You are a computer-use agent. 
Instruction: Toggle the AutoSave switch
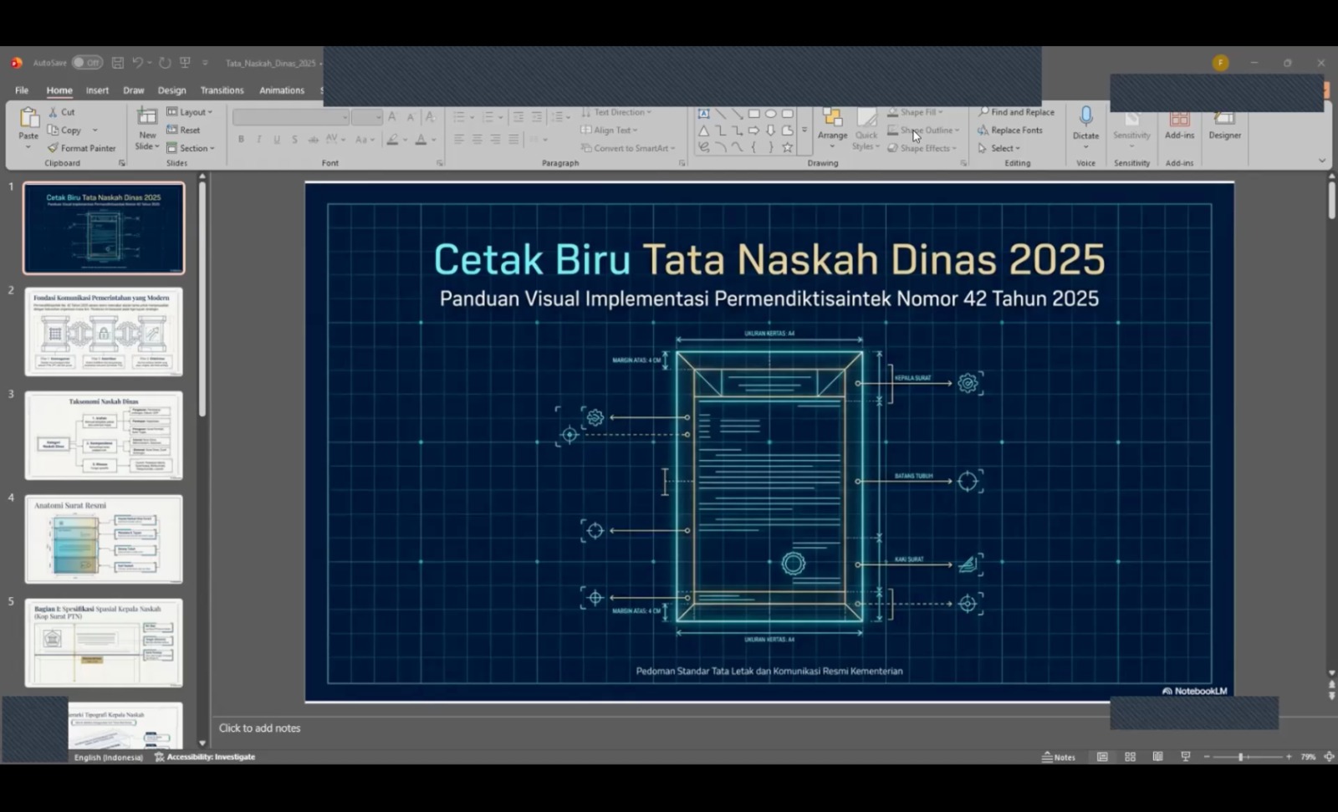coord(87,63)
